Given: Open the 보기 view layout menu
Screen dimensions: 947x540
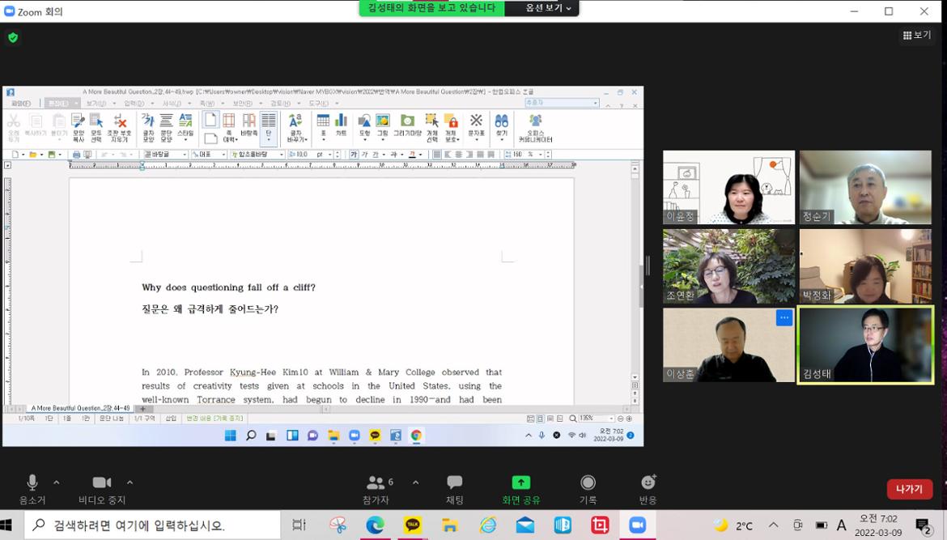Looking at the screenshot, I should [x=917, y=36].
